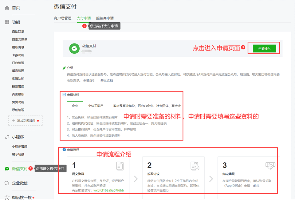The width and height of the screenshot is (295, 200).
Task: Click the document icon beside 申请材料
Action: point(64,95)
